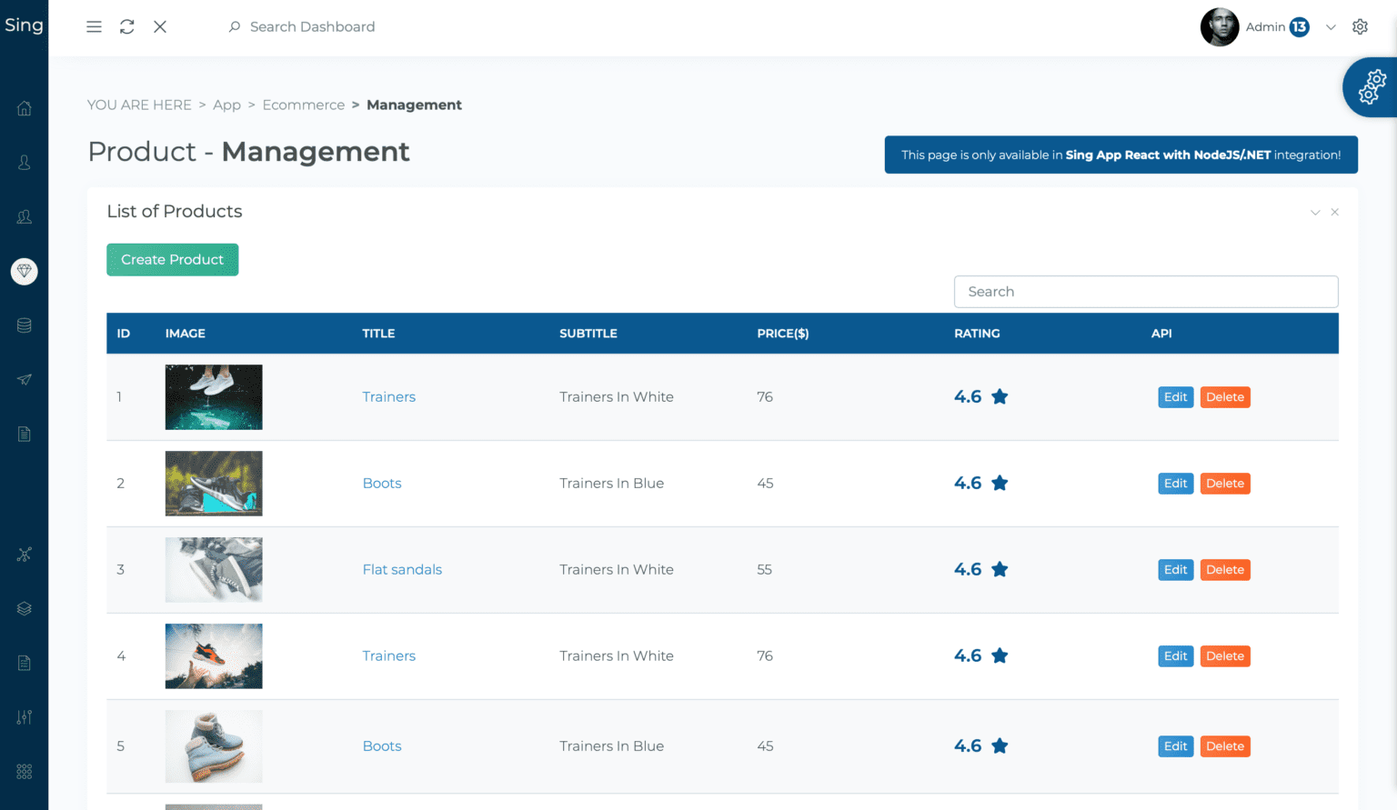Open the Dashboard home icon in sidebar
This screenshot has width=1397, height=810.
[24, 107]
